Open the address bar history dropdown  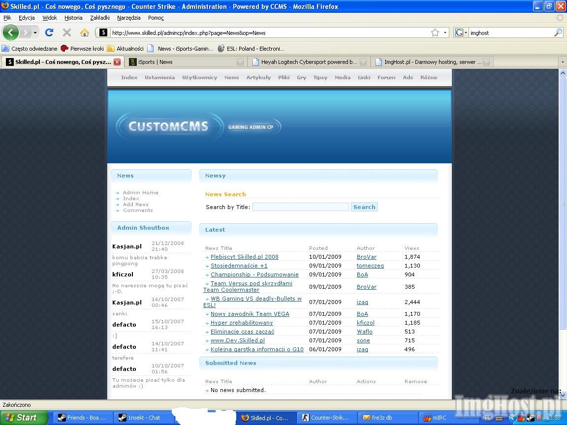tap(445, 33)
